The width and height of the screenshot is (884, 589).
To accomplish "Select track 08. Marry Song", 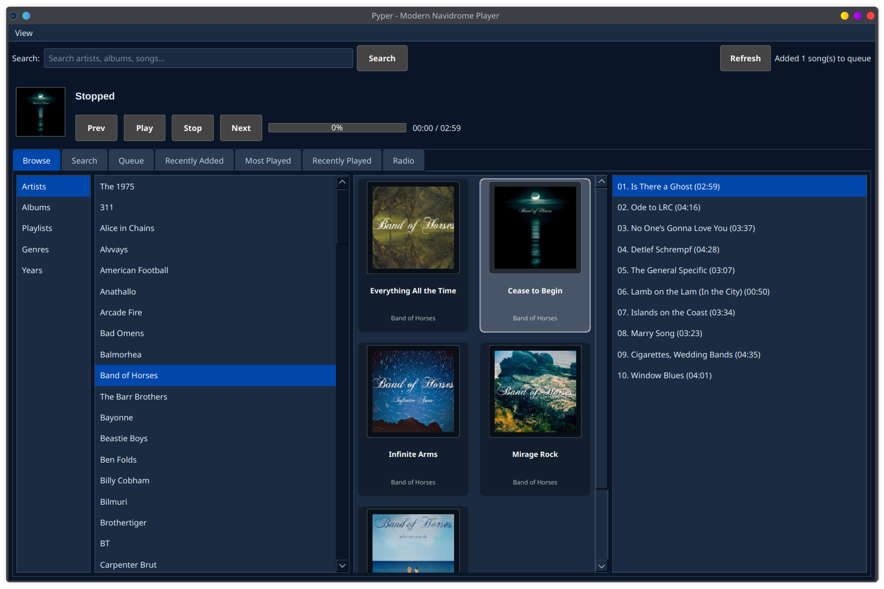I will pyautogui.click(x=739, y=333).
